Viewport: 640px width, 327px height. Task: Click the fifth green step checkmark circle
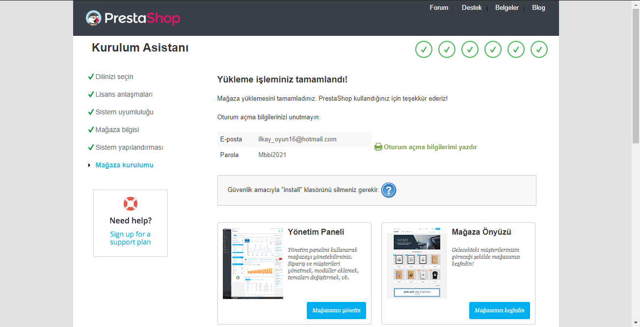pos(516,50)
